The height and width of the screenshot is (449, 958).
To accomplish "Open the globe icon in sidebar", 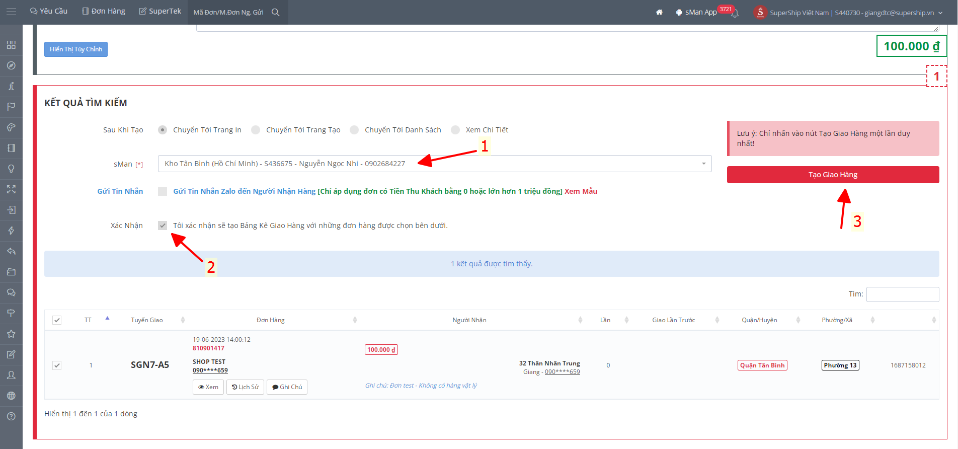I will pyautogui.click(x=11, y=396).
